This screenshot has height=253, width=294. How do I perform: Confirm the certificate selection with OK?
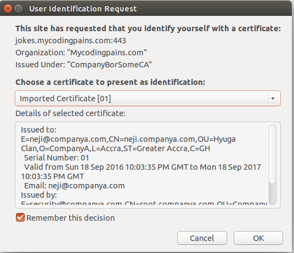pyautogui.click(x=258, y=238)
